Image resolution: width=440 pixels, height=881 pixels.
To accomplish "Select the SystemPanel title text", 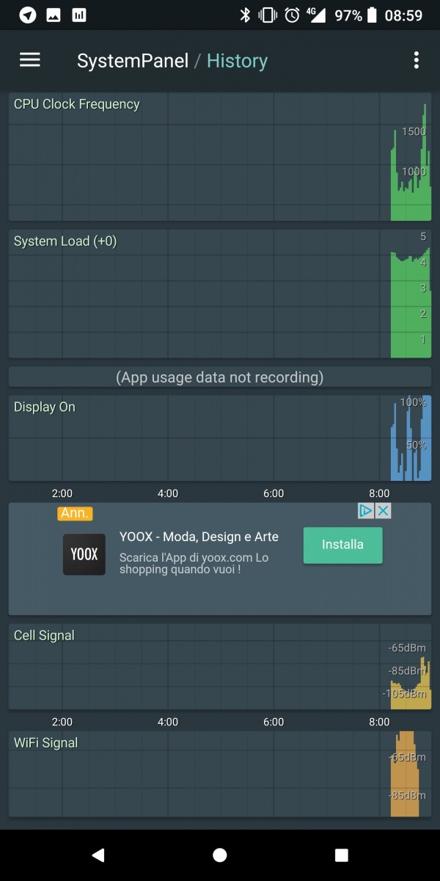I will 133,61.
